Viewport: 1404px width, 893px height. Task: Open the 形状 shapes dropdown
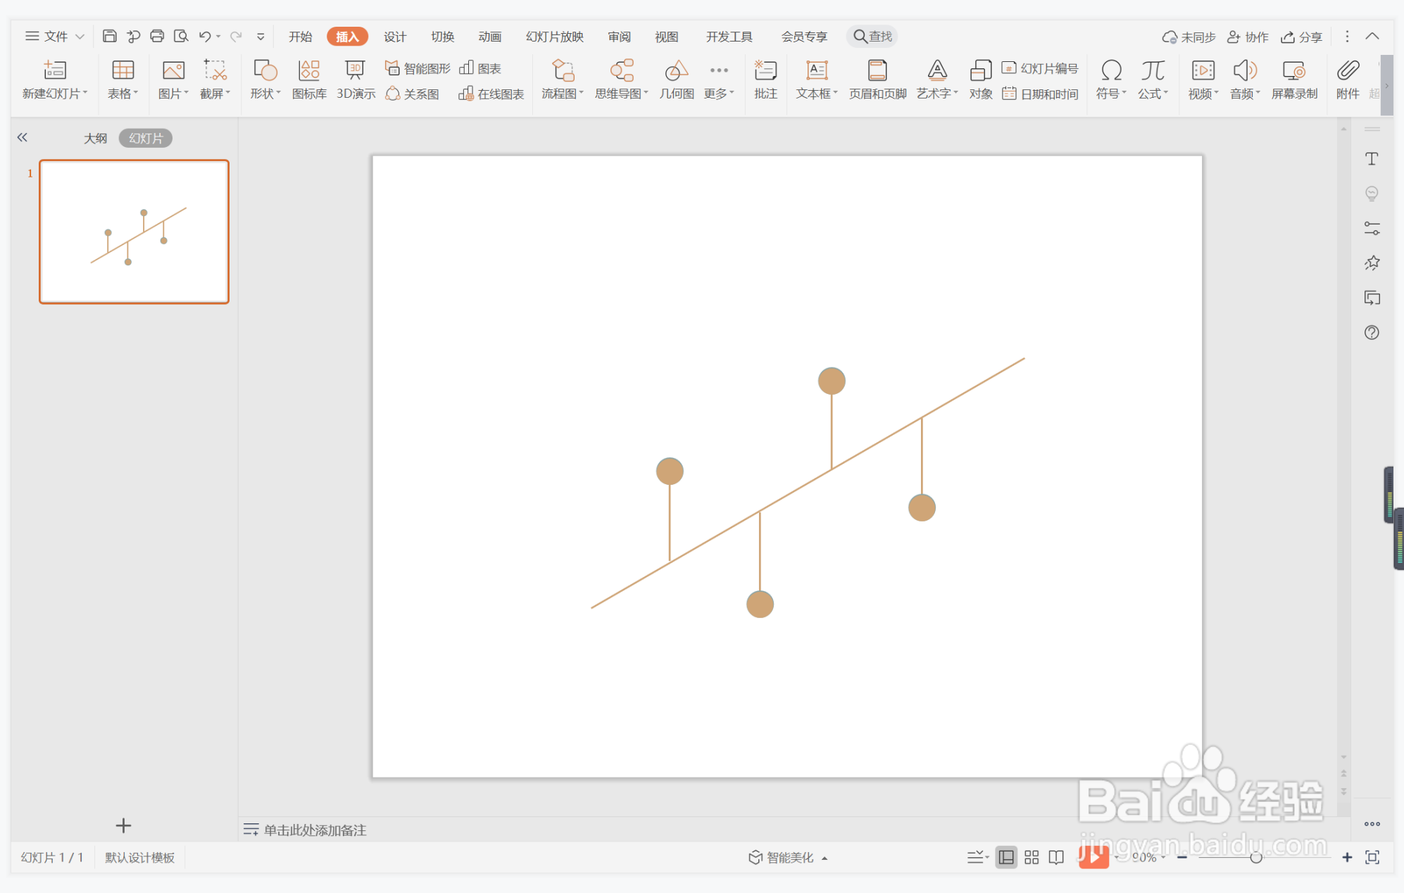pos(265,94)
